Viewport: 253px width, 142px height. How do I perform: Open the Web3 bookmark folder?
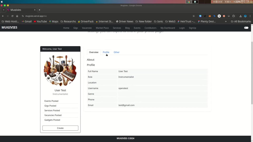tap(170, 21)
